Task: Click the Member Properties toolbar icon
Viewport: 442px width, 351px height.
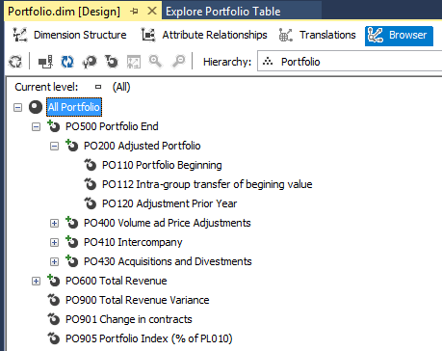Action: pyautogui.click(x=90, y=61)
